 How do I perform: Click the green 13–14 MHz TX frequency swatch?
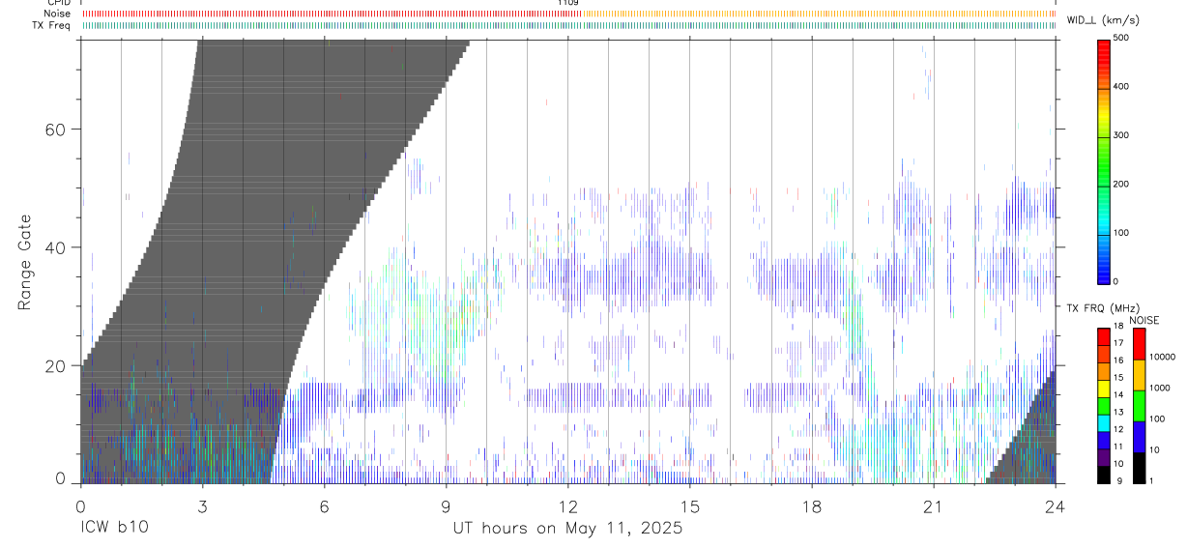(x=1104, y=406)
